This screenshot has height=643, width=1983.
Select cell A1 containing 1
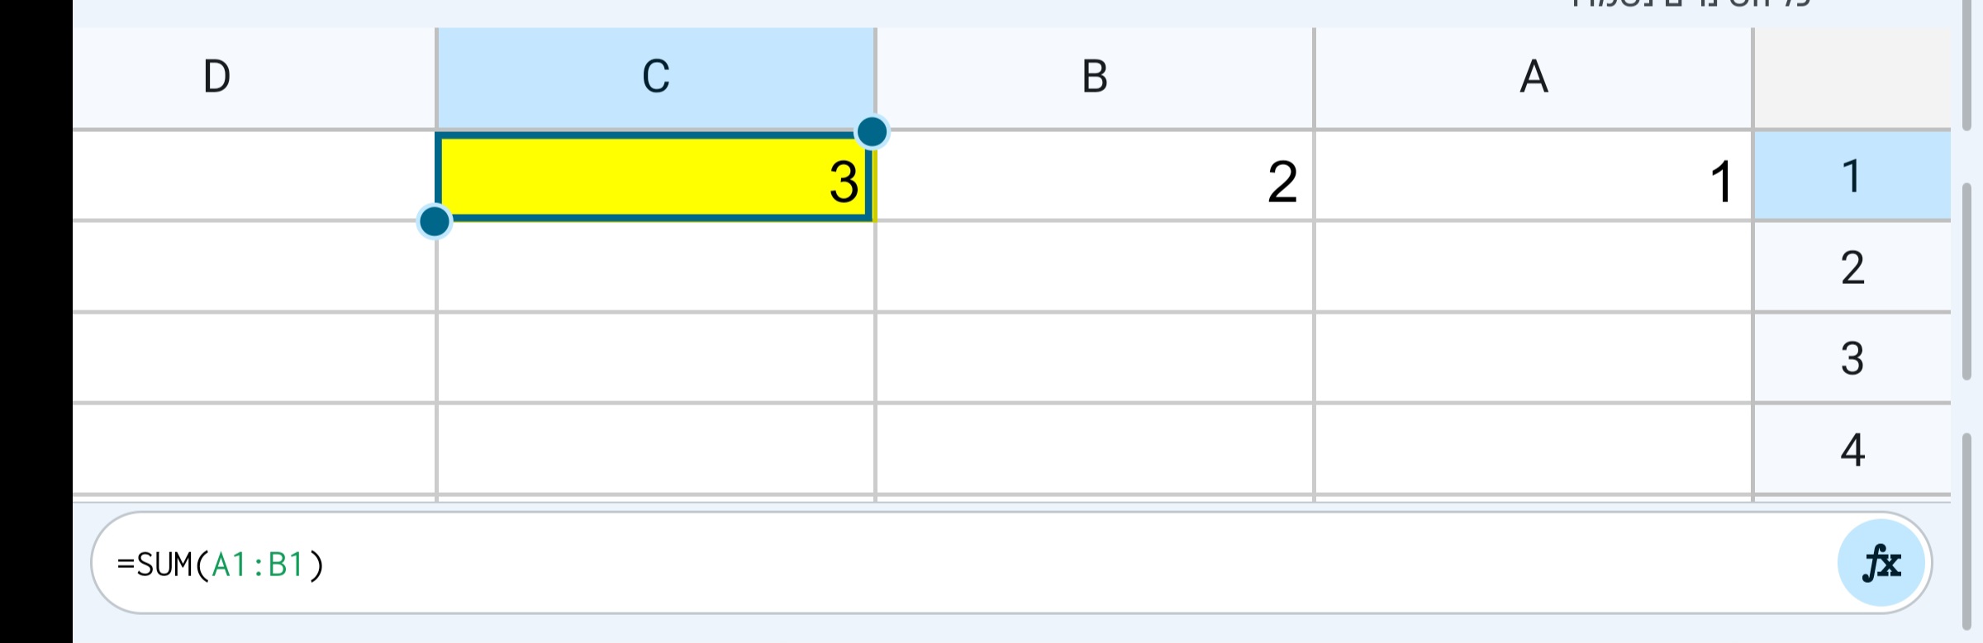1533,175
